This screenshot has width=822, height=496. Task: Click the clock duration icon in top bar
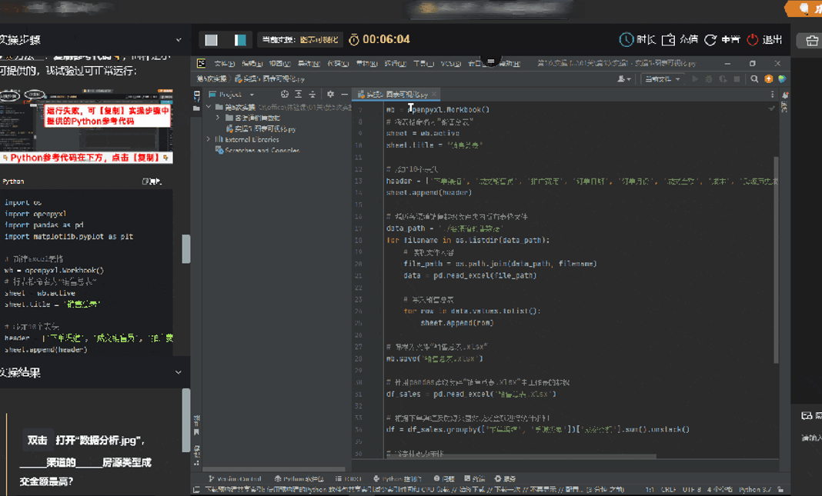tap(627, 39)
